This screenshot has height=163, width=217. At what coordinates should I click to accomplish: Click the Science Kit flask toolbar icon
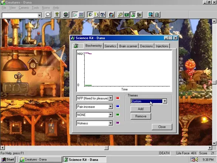pyautogui.click(x=133, y=14)
